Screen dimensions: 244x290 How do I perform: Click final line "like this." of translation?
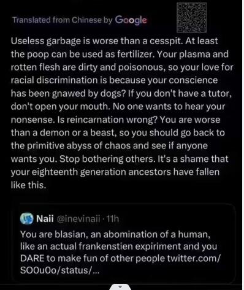tap(28, 185)
